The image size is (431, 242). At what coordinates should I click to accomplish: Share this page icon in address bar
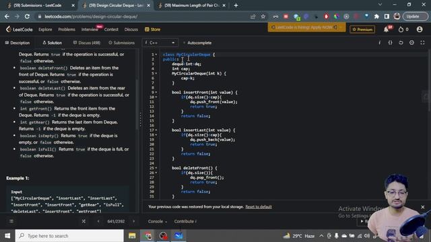click(253, 16)
